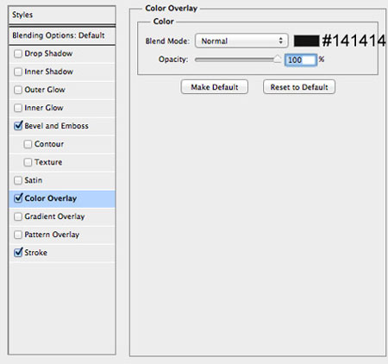
Task: Select the Outer Glow style label
Action: 45,90
